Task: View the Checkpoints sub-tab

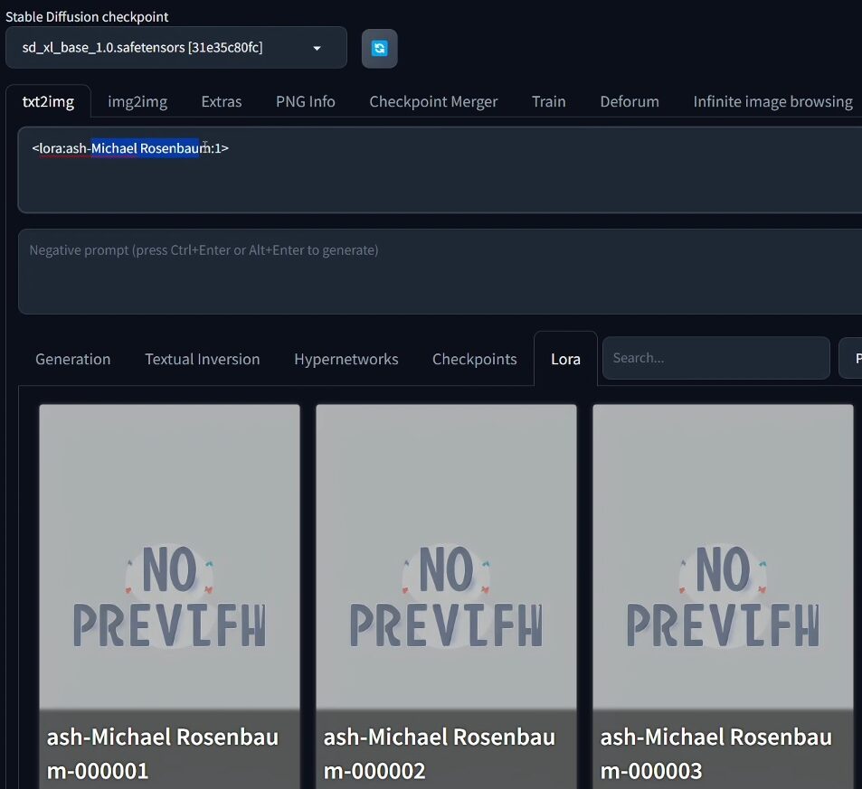Action: coord(474,359)
